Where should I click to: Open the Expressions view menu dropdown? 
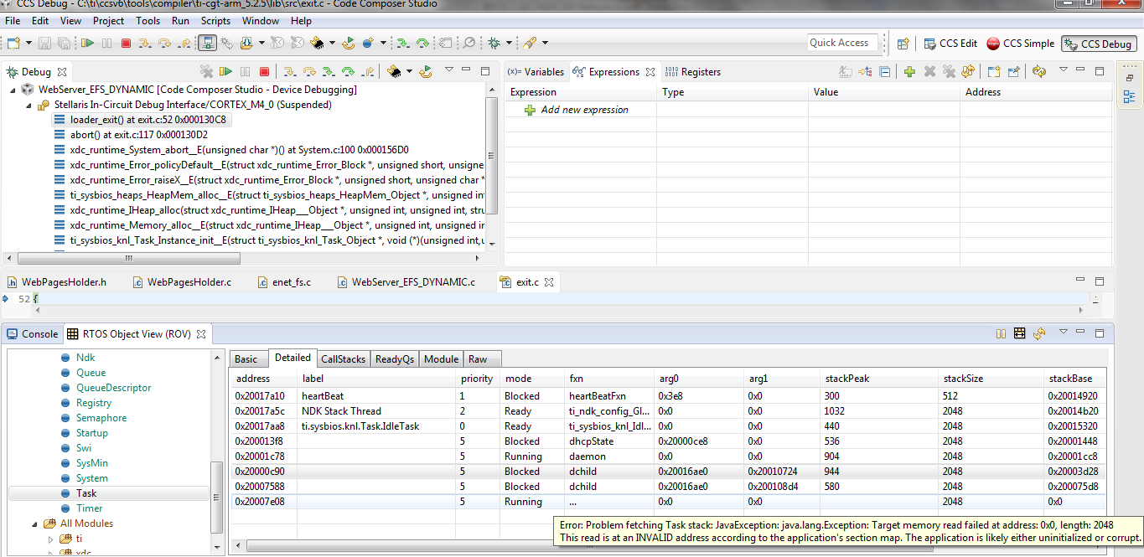pyautogui.click(x=1063, y=71)
